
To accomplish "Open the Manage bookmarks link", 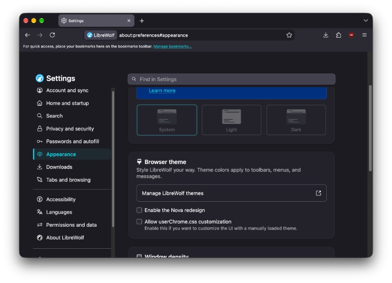I will (172, 47).
